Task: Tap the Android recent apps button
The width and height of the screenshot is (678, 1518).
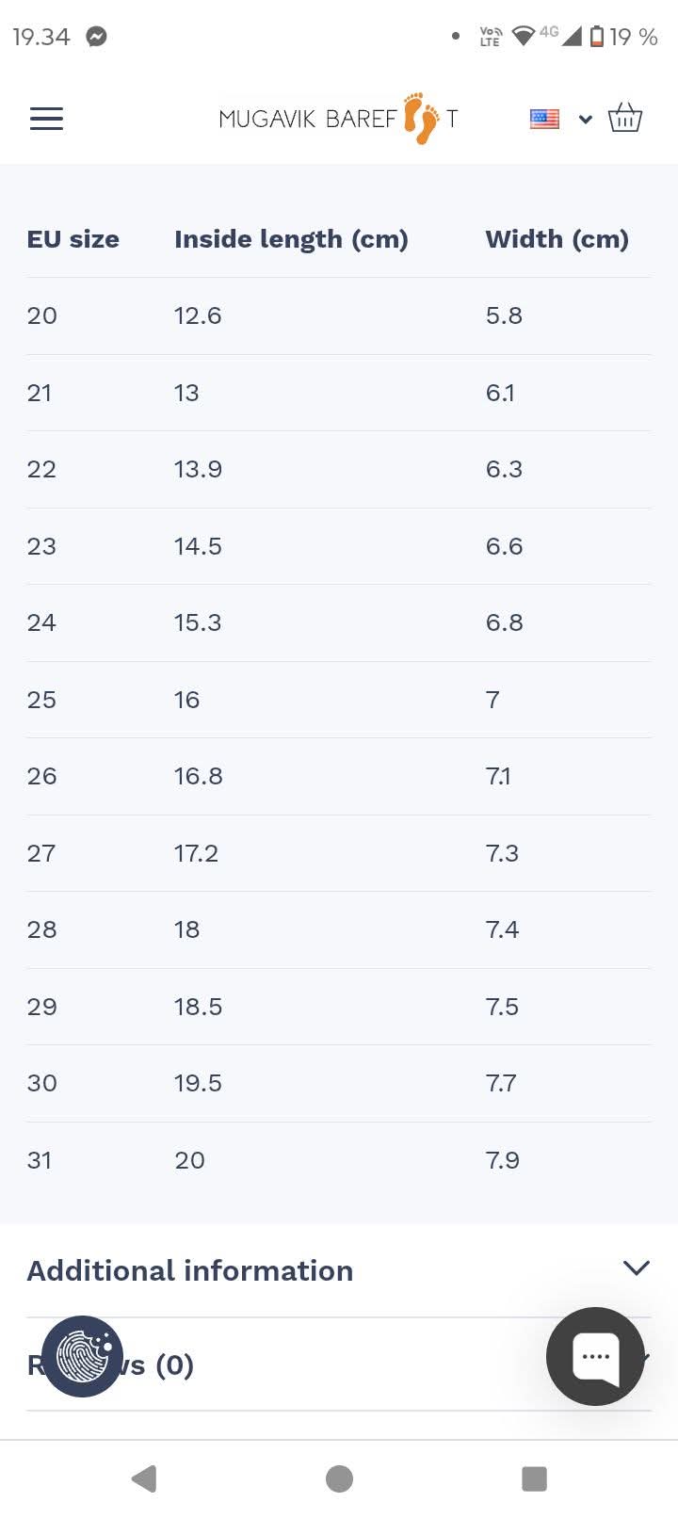Action: click(534, 1478)
